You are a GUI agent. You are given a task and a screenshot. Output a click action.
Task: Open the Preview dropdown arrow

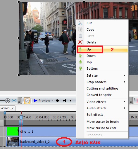(x=53, y=100)
